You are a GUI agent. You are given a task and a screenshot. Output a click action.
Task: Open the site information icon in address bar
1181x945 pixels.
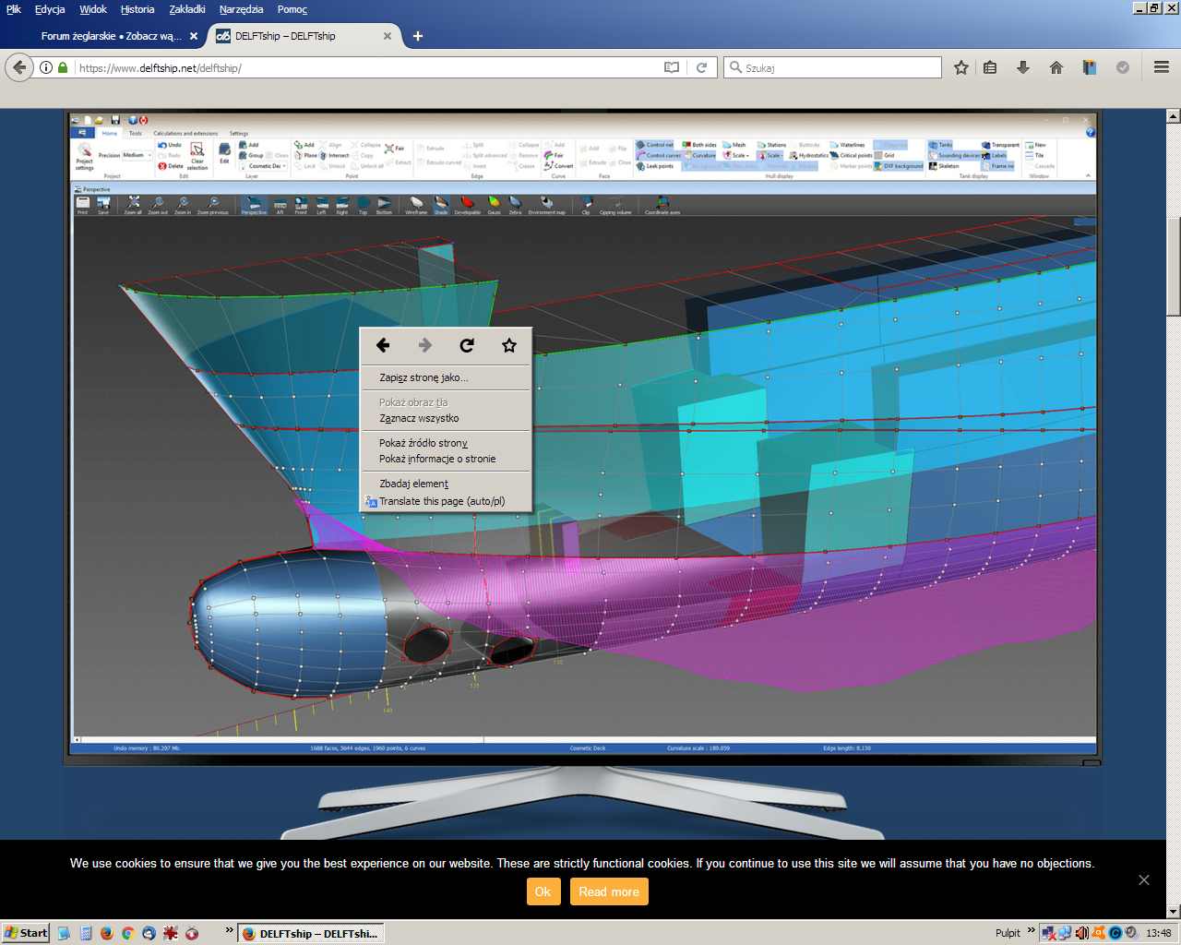click(x=46, y=67)
